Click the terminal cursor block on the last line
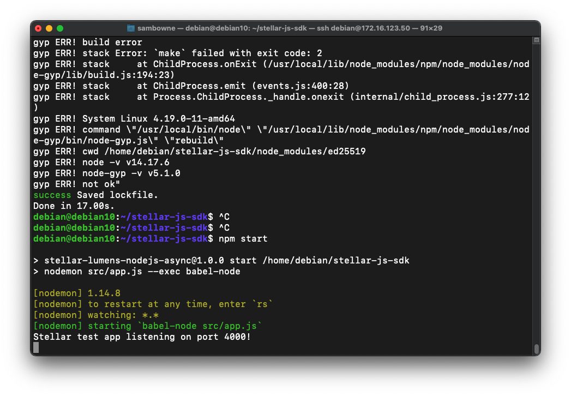The width and height of the screenshot is (571, 396). [x=36, y=348]
